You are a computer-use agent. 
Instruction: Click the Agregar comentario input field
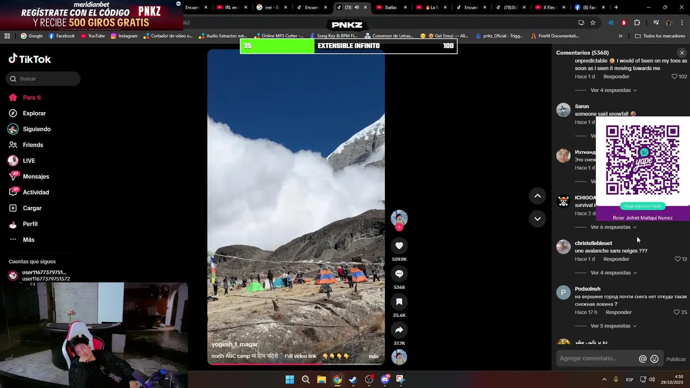click(597, 359)
